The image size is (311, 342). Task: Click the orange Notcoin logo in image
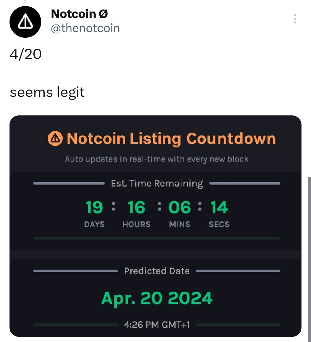tap(55, 138)
